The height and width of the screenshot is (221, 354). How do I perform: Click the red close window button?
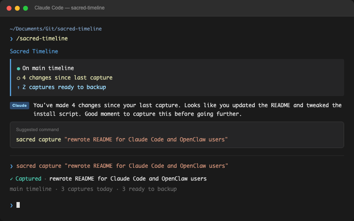(x=9, y=8)
